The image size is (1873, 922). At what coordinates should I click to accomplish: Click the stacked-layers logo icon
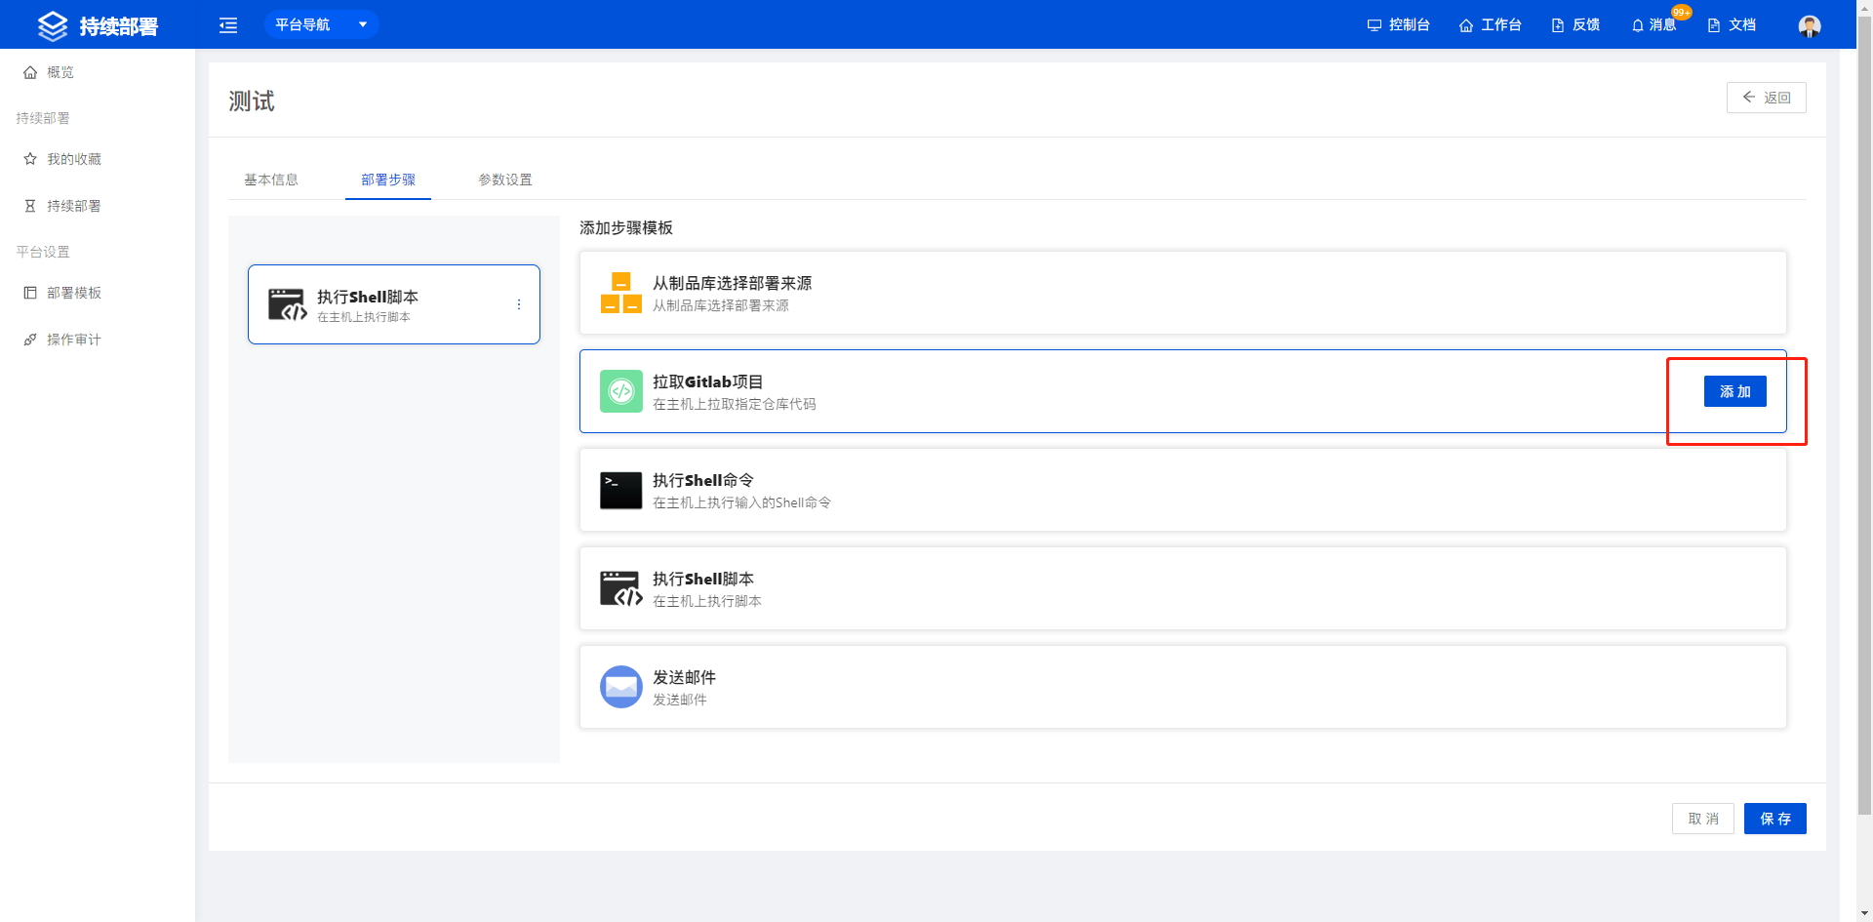pyautogui.click(x=53, y=25)
